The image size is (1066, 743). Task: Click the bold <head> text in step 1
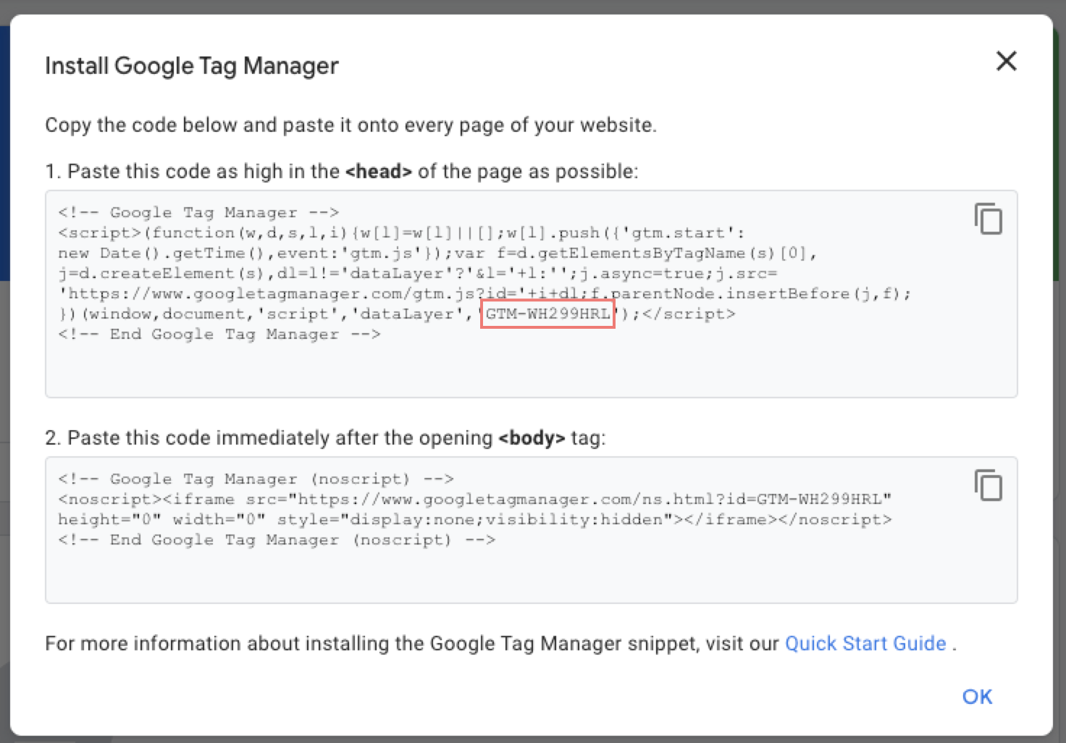coord(378,172)
